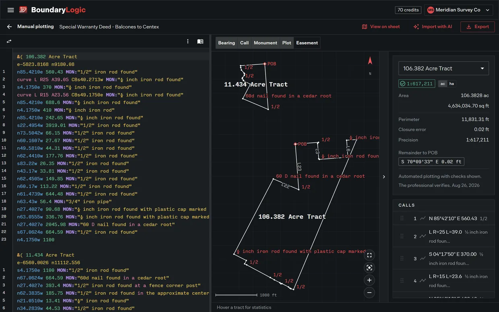The width and height of the screenshot is (499, 312).
Task: Click L22 line label on plot
Action: pyautogui.click(x=285, y=186)
